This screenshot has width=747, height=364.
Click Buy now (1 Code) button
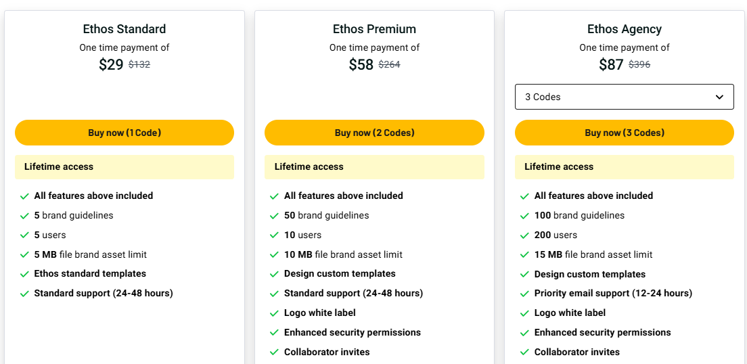124,133
